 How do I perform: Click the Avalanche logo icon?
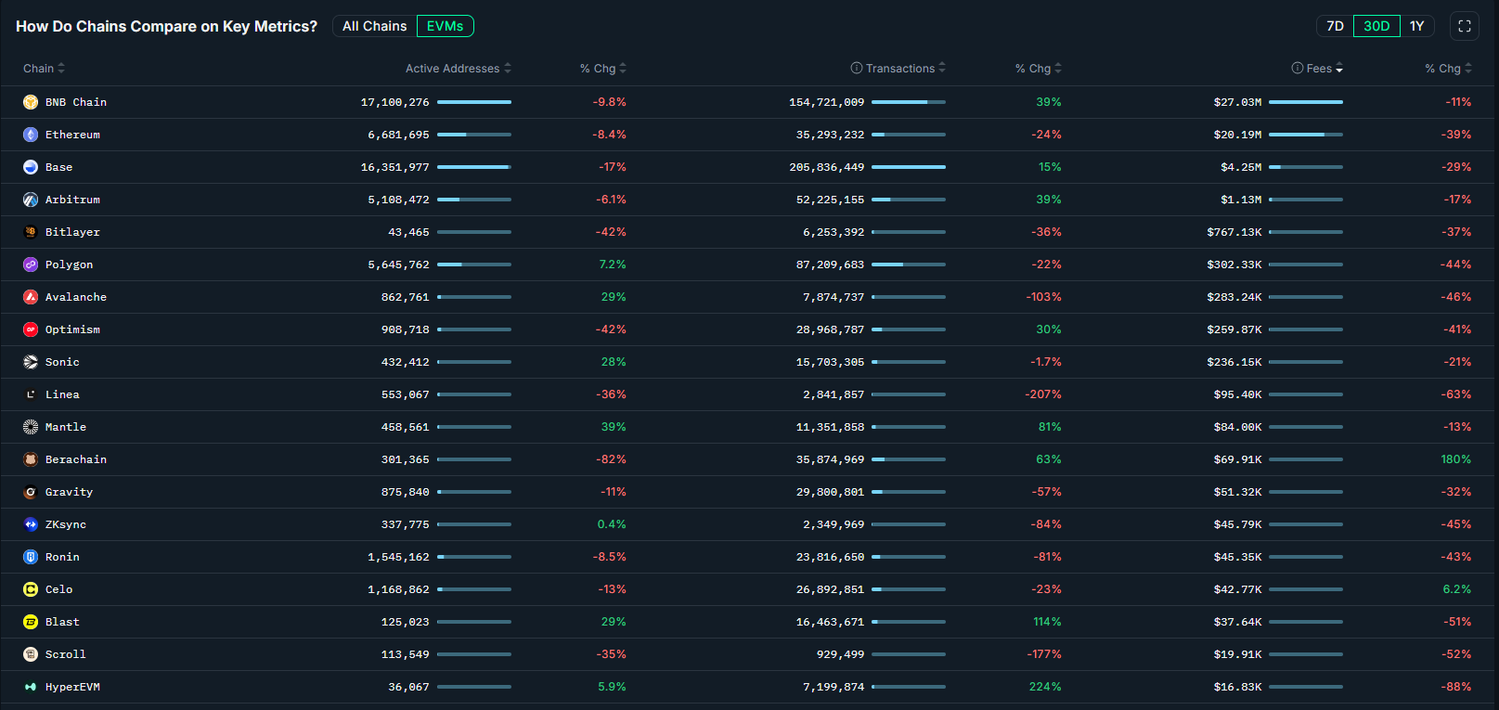click(x=31, y=297)
